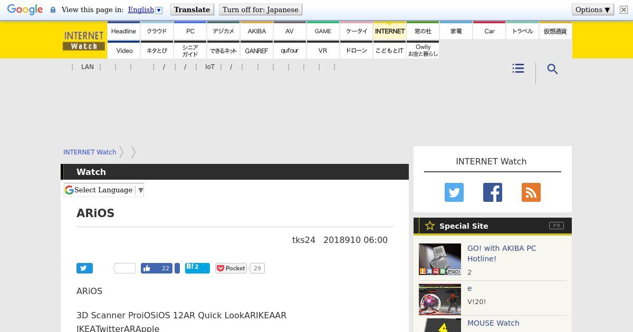Open the Options dropdown menu
Image resolution: width=633 pixels, height=332 pixels.
(592, 9)
